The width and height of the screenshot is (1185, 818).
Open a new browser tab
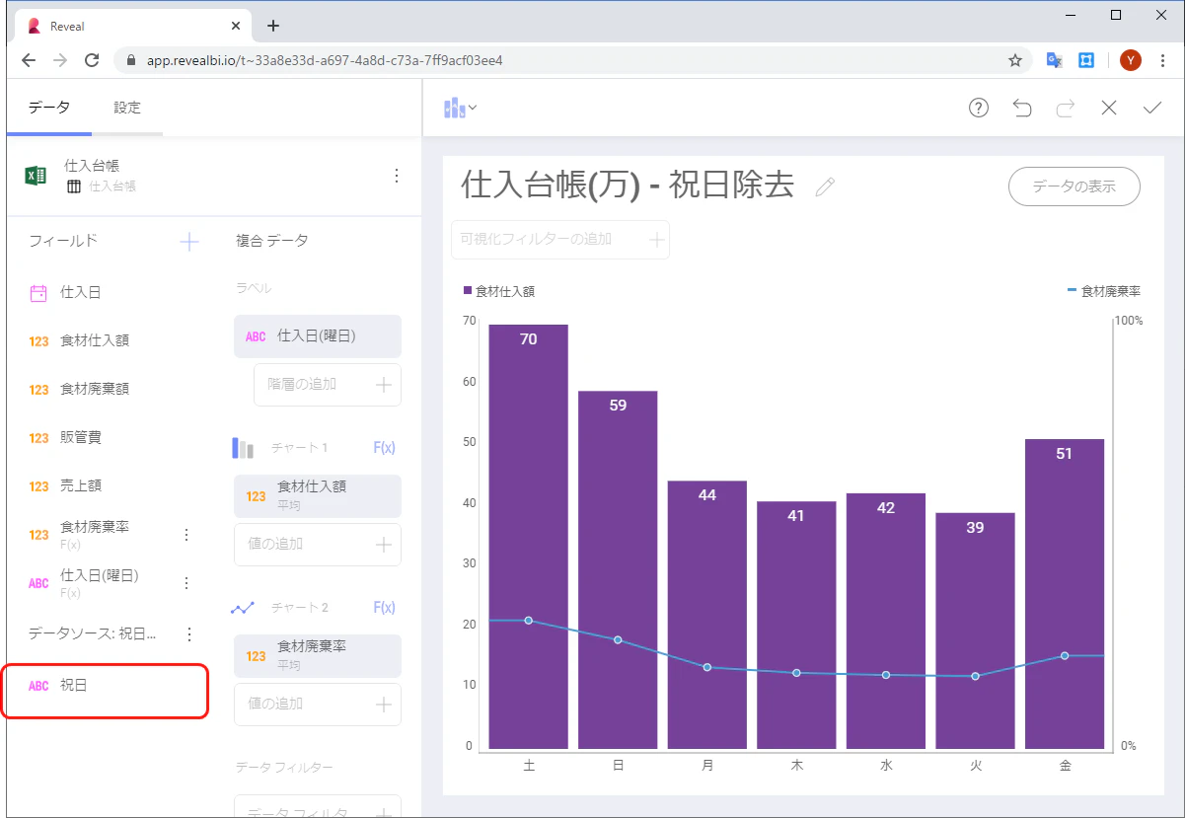coord(273,26)
